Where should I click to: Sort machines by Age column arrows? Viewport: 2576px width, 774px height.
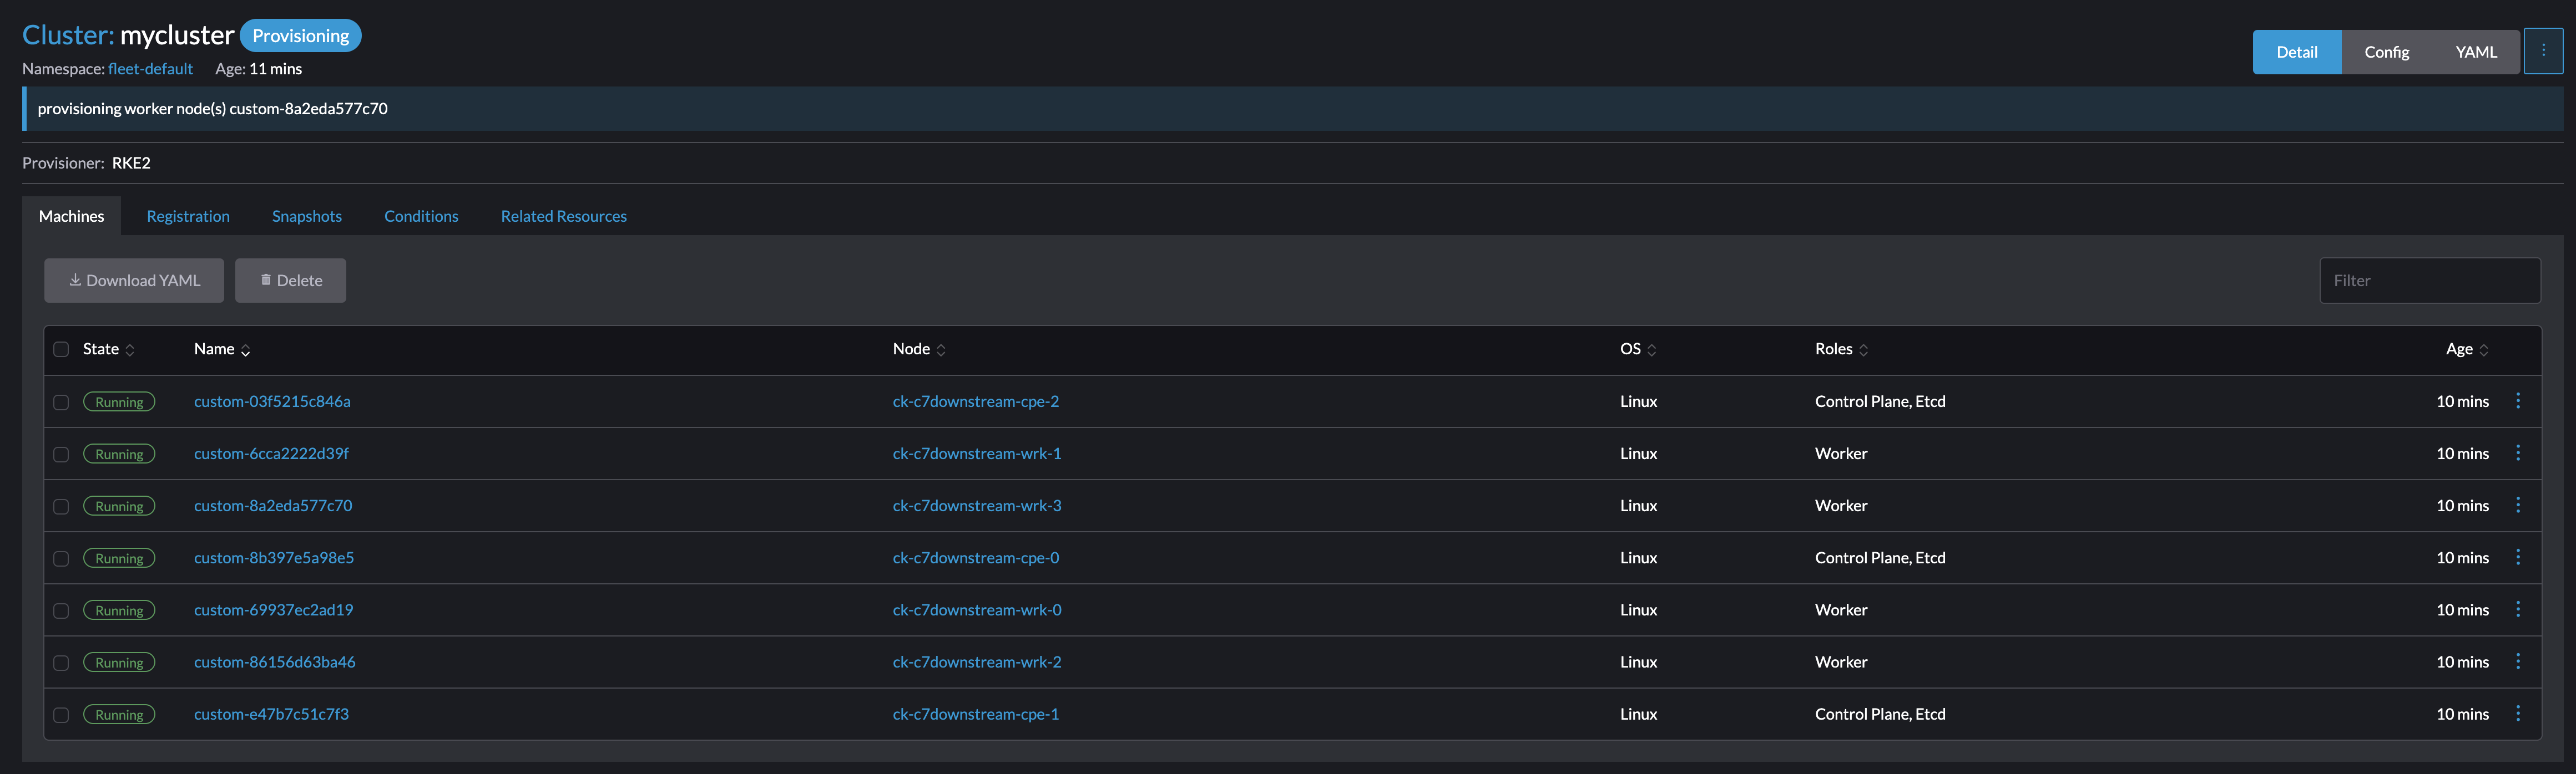coord(2484,349)
